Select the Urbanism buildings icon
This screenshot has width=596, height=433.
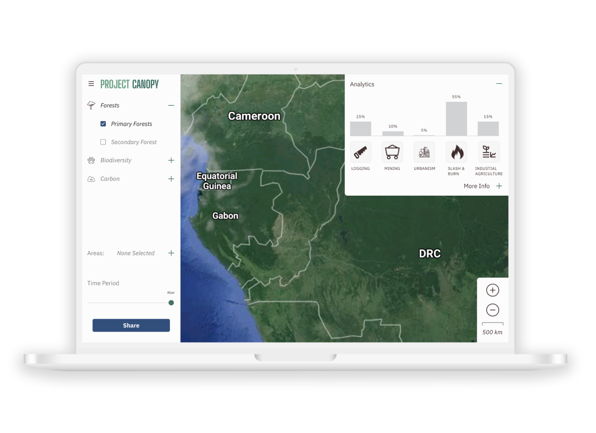(x=424, y=152)
